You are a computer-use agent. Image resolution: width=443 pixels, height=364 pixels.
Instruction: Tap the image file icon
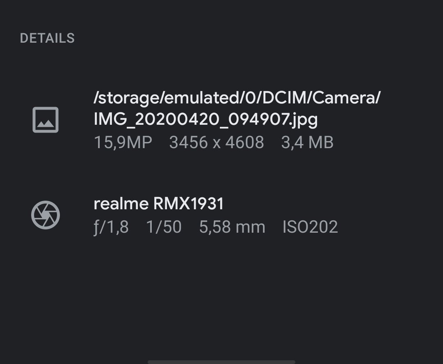(46, 120)
